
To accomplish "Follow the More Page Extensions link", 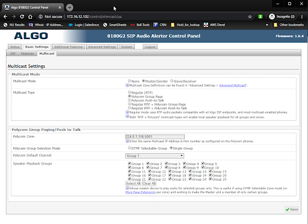I will coord(140,192).
